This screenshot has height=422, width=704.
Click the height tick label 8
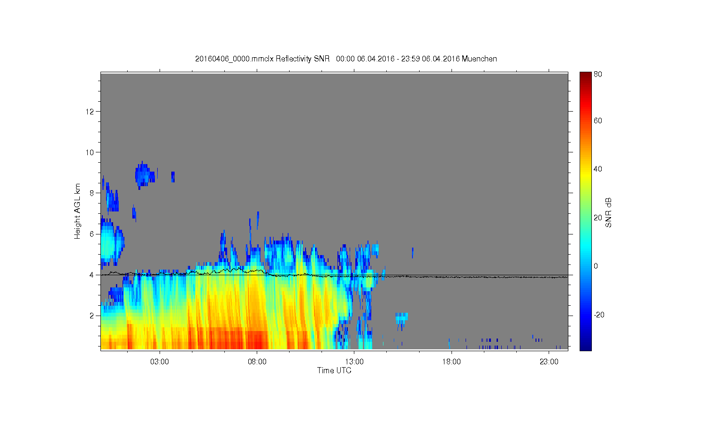(x=92, y=193)
